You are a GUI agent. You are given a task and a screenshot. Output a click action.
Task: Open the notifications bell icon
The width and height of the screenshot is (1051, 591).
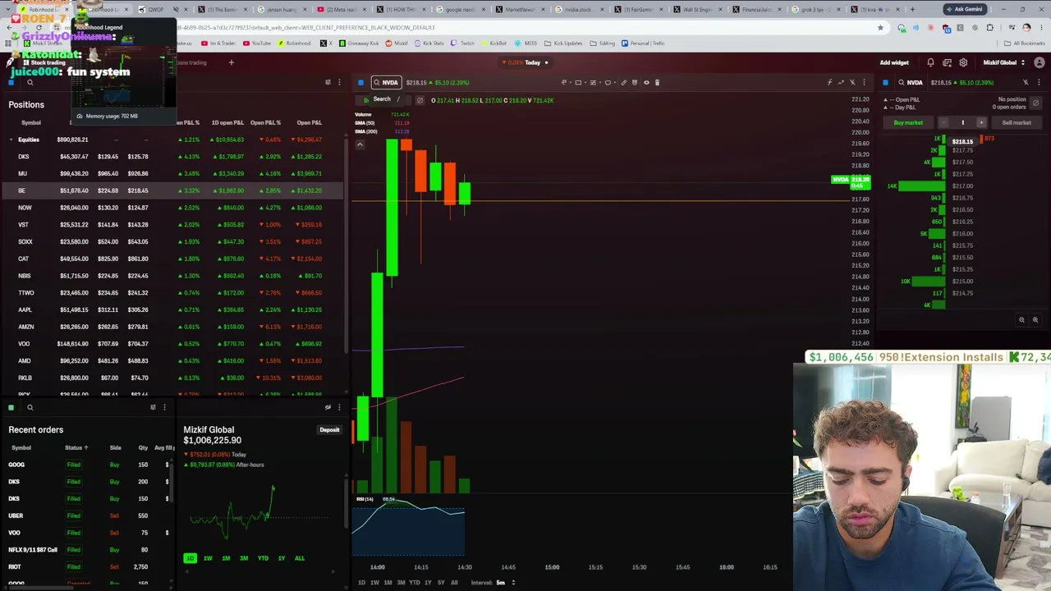point(930,62)
